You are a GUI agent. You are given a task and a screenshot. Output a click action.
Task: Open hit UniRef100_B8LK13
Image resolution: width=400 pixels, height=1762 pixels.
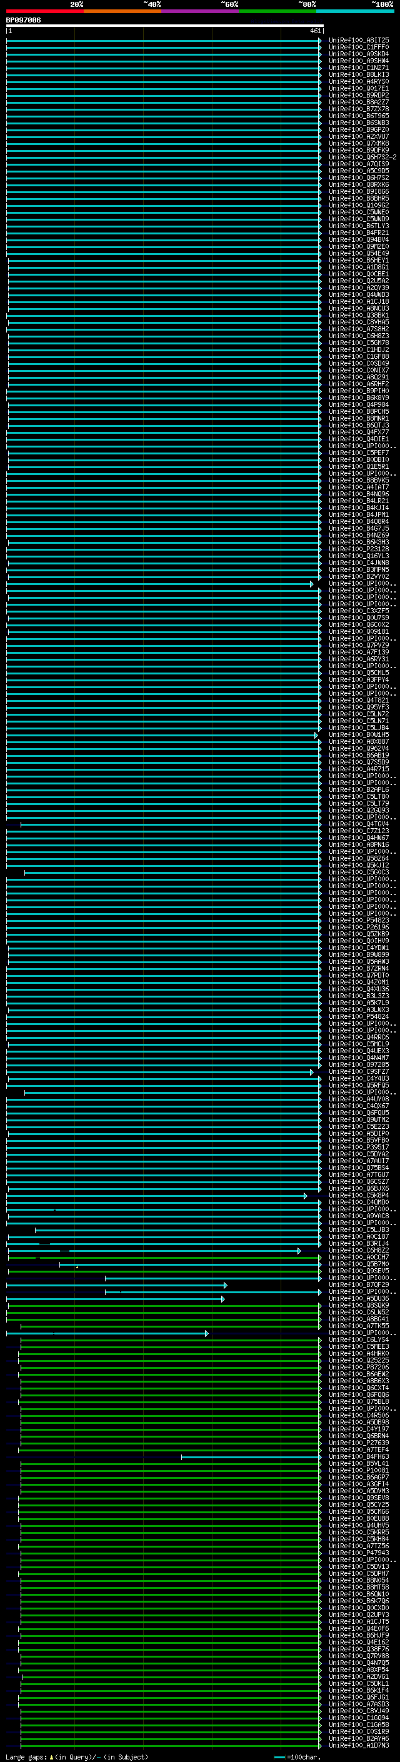[359, 74]
